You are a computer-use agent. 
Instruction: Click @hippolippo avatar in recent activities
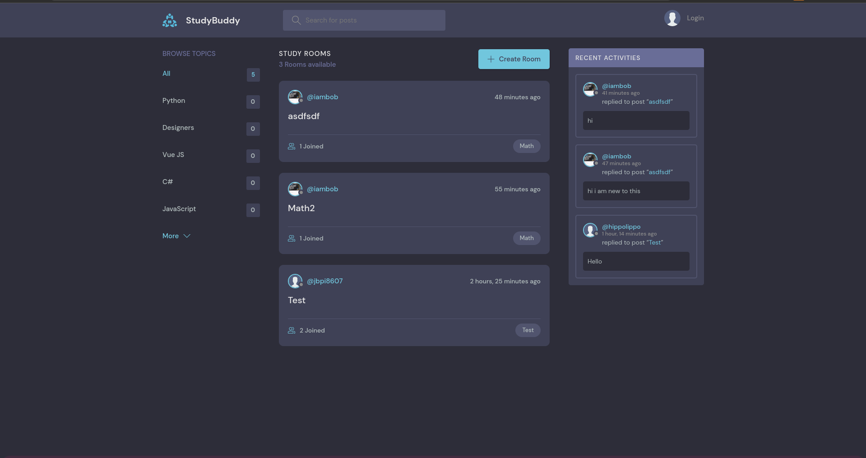tap(590, 230)
